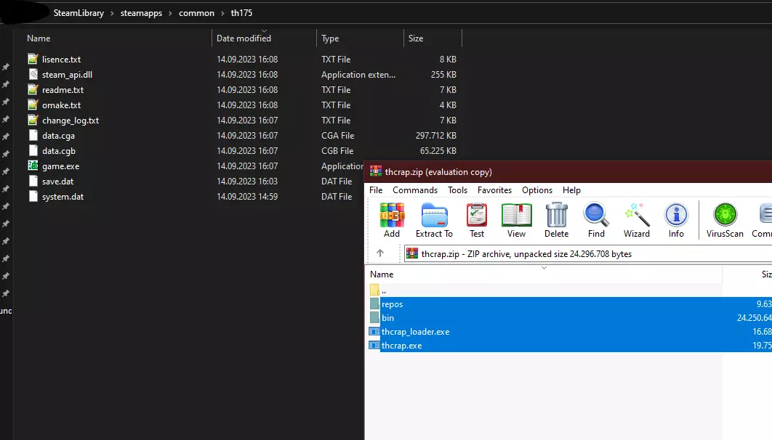Select game.exe in the th175 folder
The width and height of the screenshot is (772, 440).
coord(60,166)
